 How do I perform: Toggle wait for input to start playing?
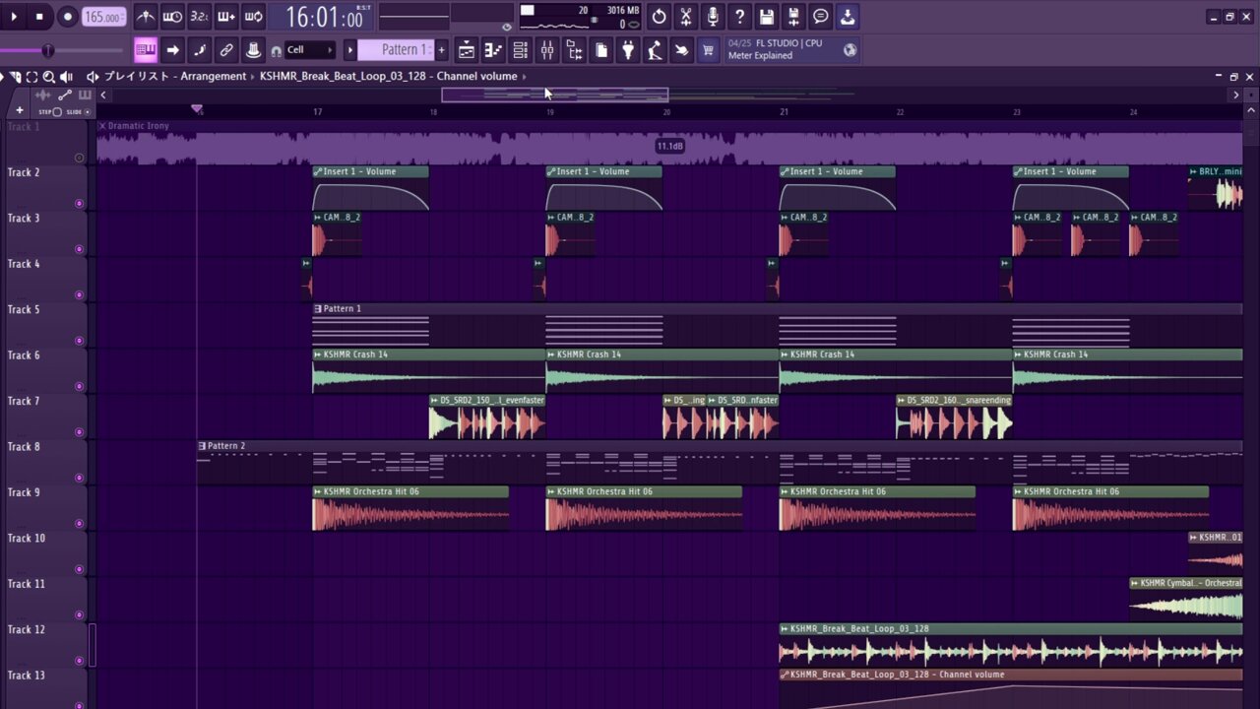tap(171, 16)
